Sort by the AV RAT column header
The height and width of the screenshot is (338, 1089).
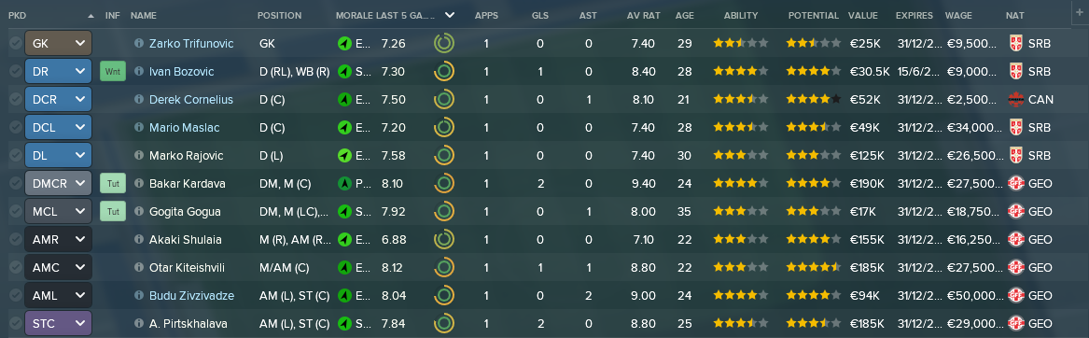click(642, 15)
